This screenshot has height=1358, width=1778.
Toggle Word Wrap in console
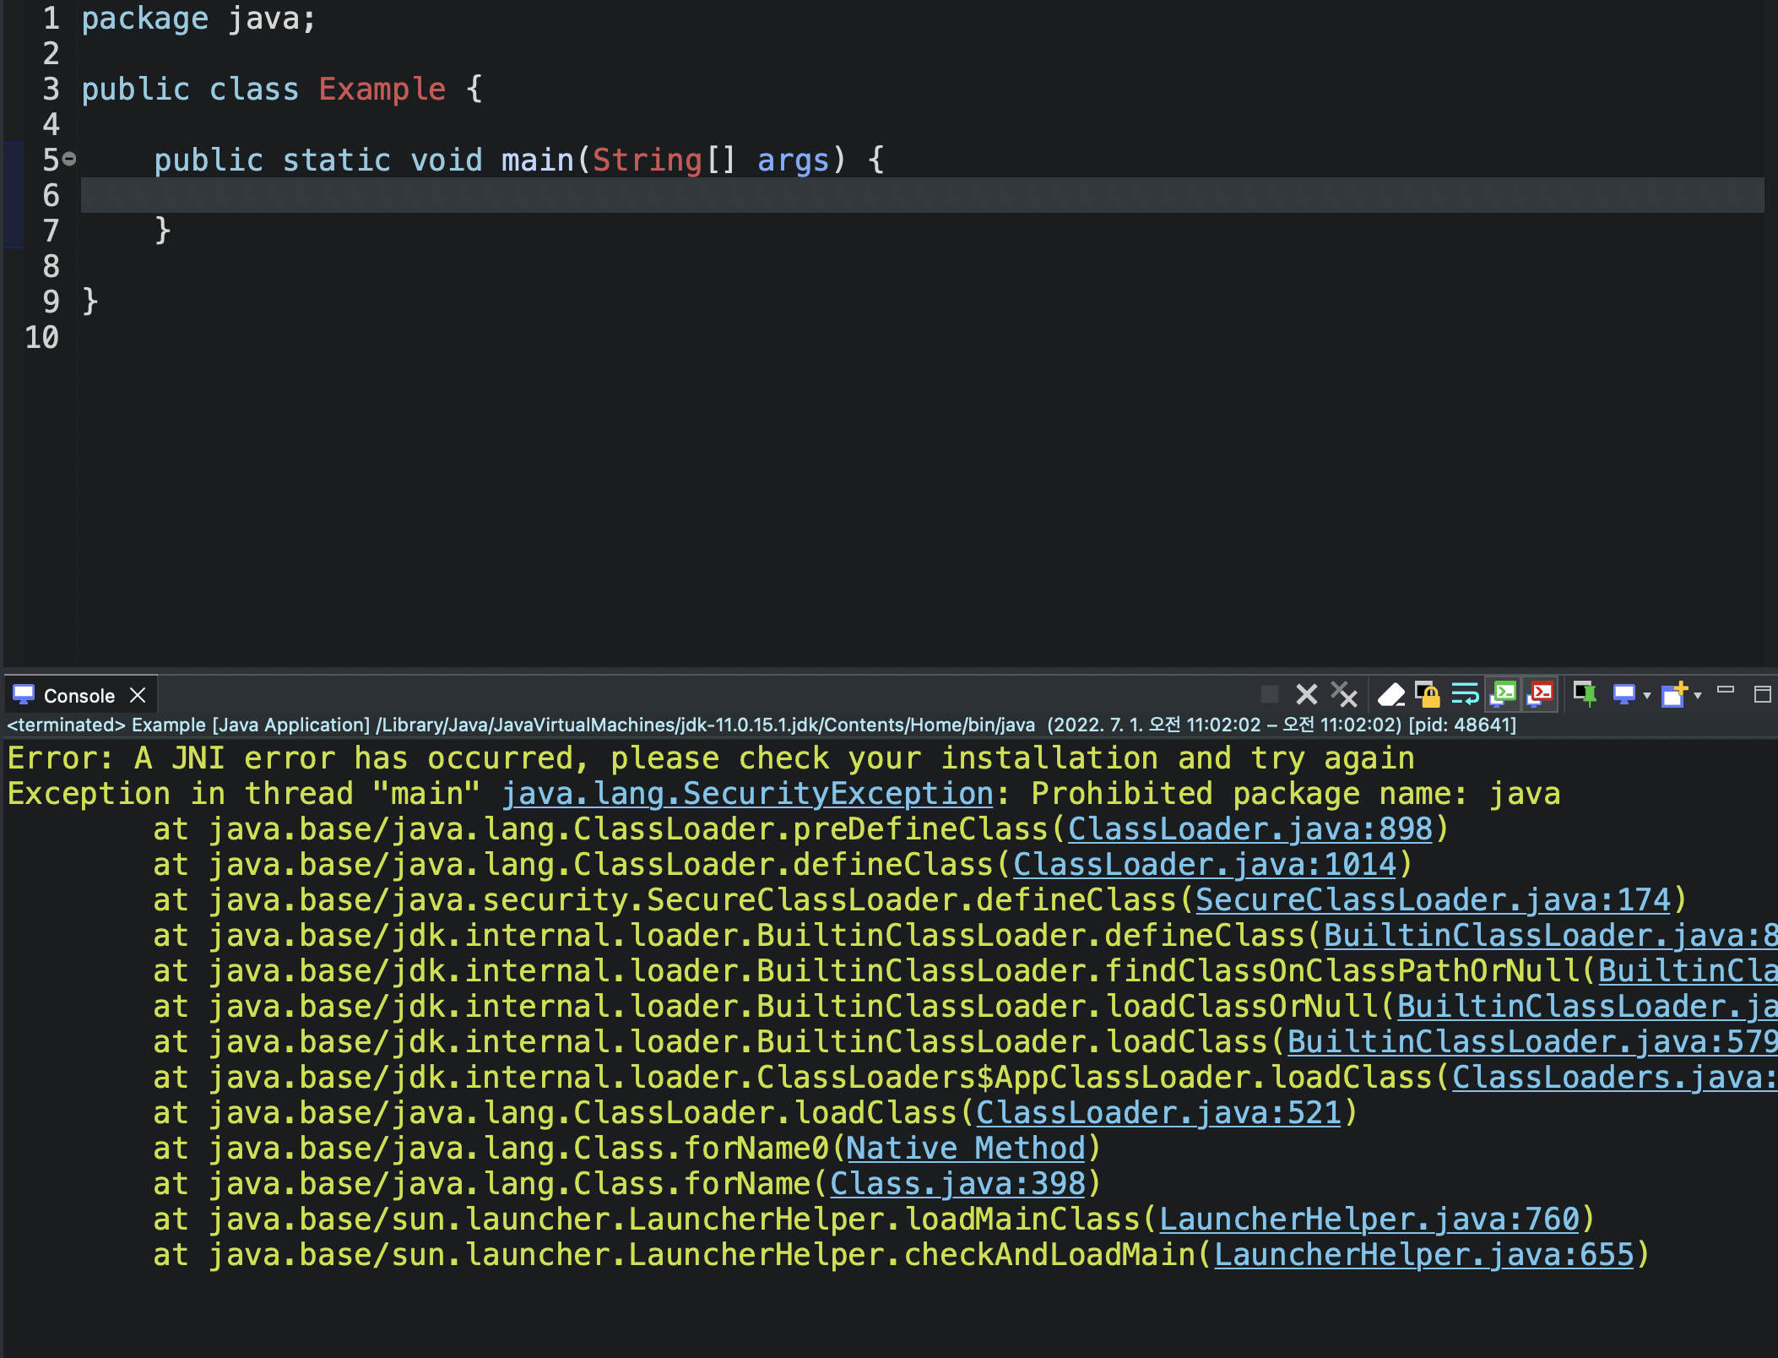tap(1465, 694)
